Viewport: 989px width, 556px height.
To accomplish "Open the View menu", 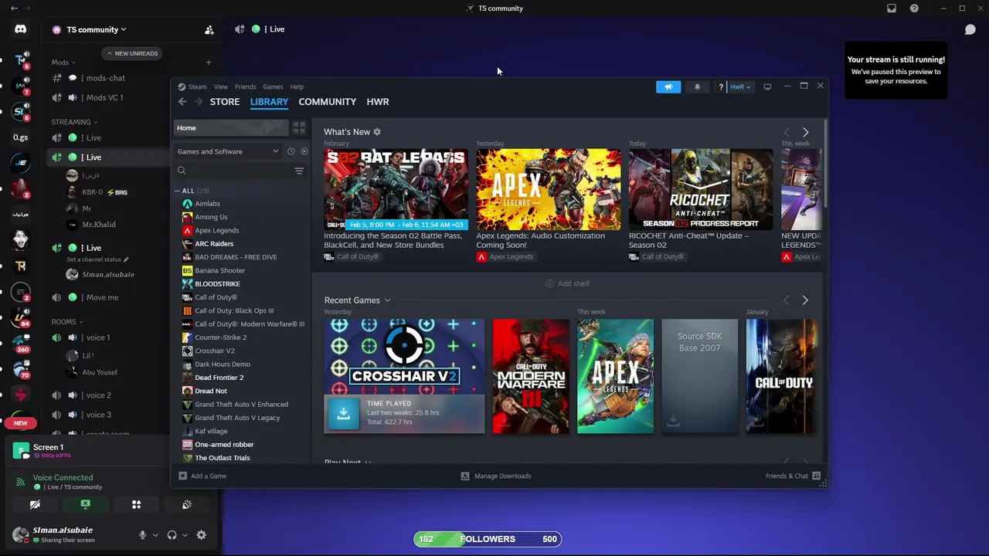I will 221,86.
